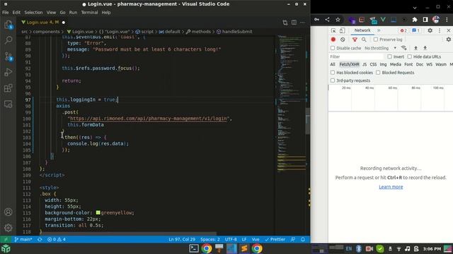The width and height of the screenshot is (453, 254).
Task: Filter requests by Fetch/XHR
Action: pos(349,64)
